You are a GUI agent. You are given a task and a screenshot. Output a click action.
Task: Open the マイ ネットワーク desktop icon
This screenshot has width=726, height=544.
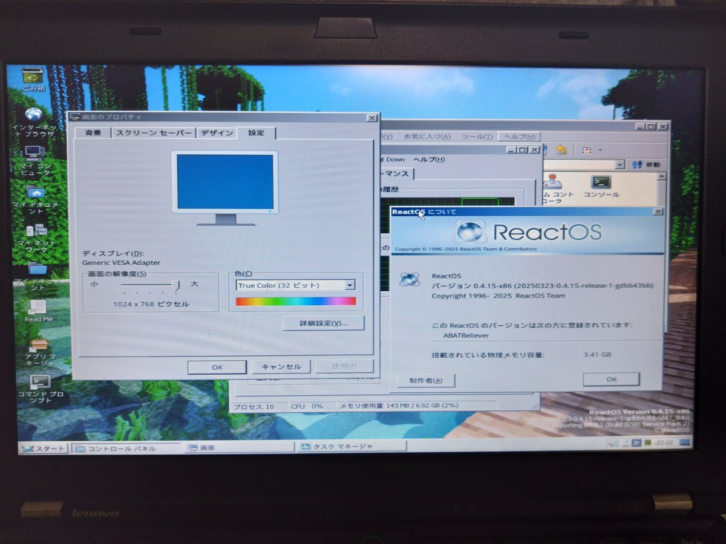tap(36, 238)
